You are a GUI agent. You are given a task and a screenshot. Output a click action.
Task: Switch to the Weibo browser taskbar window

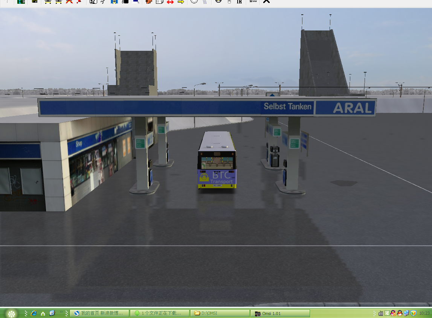pyautogui.click(x=99, y=313)
